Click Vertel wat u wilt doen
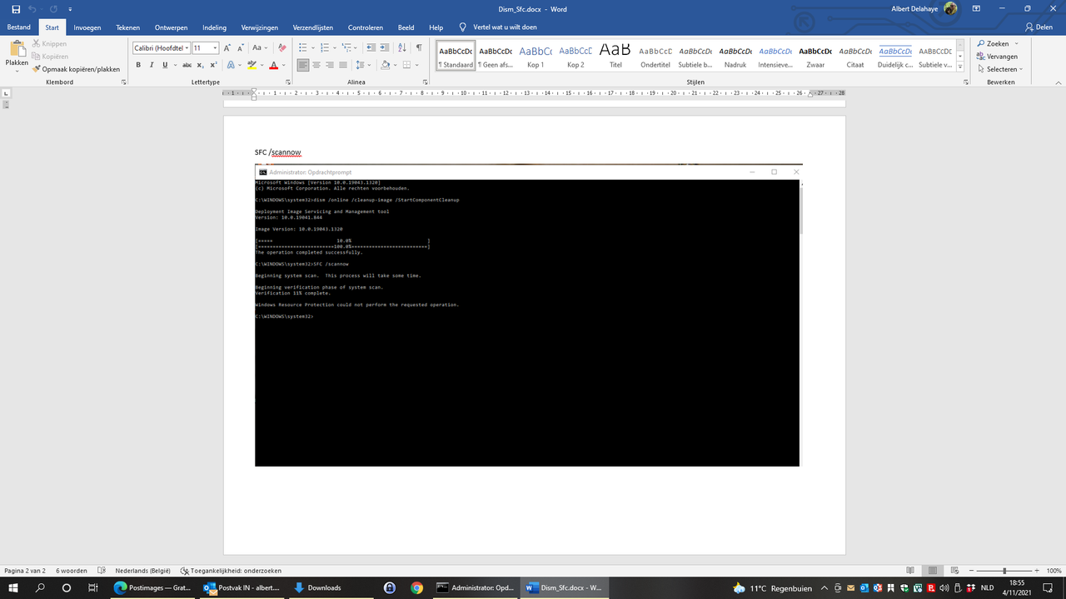1066x599 pixels. pyautogui.click(x=498, y=27)
